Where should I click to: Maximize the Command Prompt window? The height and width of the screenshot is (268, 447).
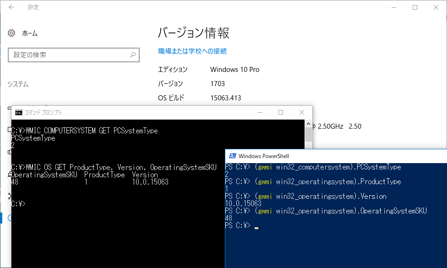click(280, 112)
